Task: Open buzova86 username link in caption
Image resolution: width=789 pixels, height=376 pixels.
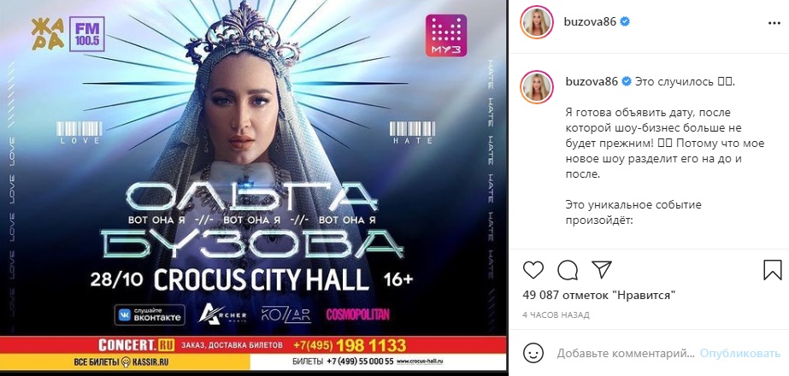Action: click(x=591, y=81)
